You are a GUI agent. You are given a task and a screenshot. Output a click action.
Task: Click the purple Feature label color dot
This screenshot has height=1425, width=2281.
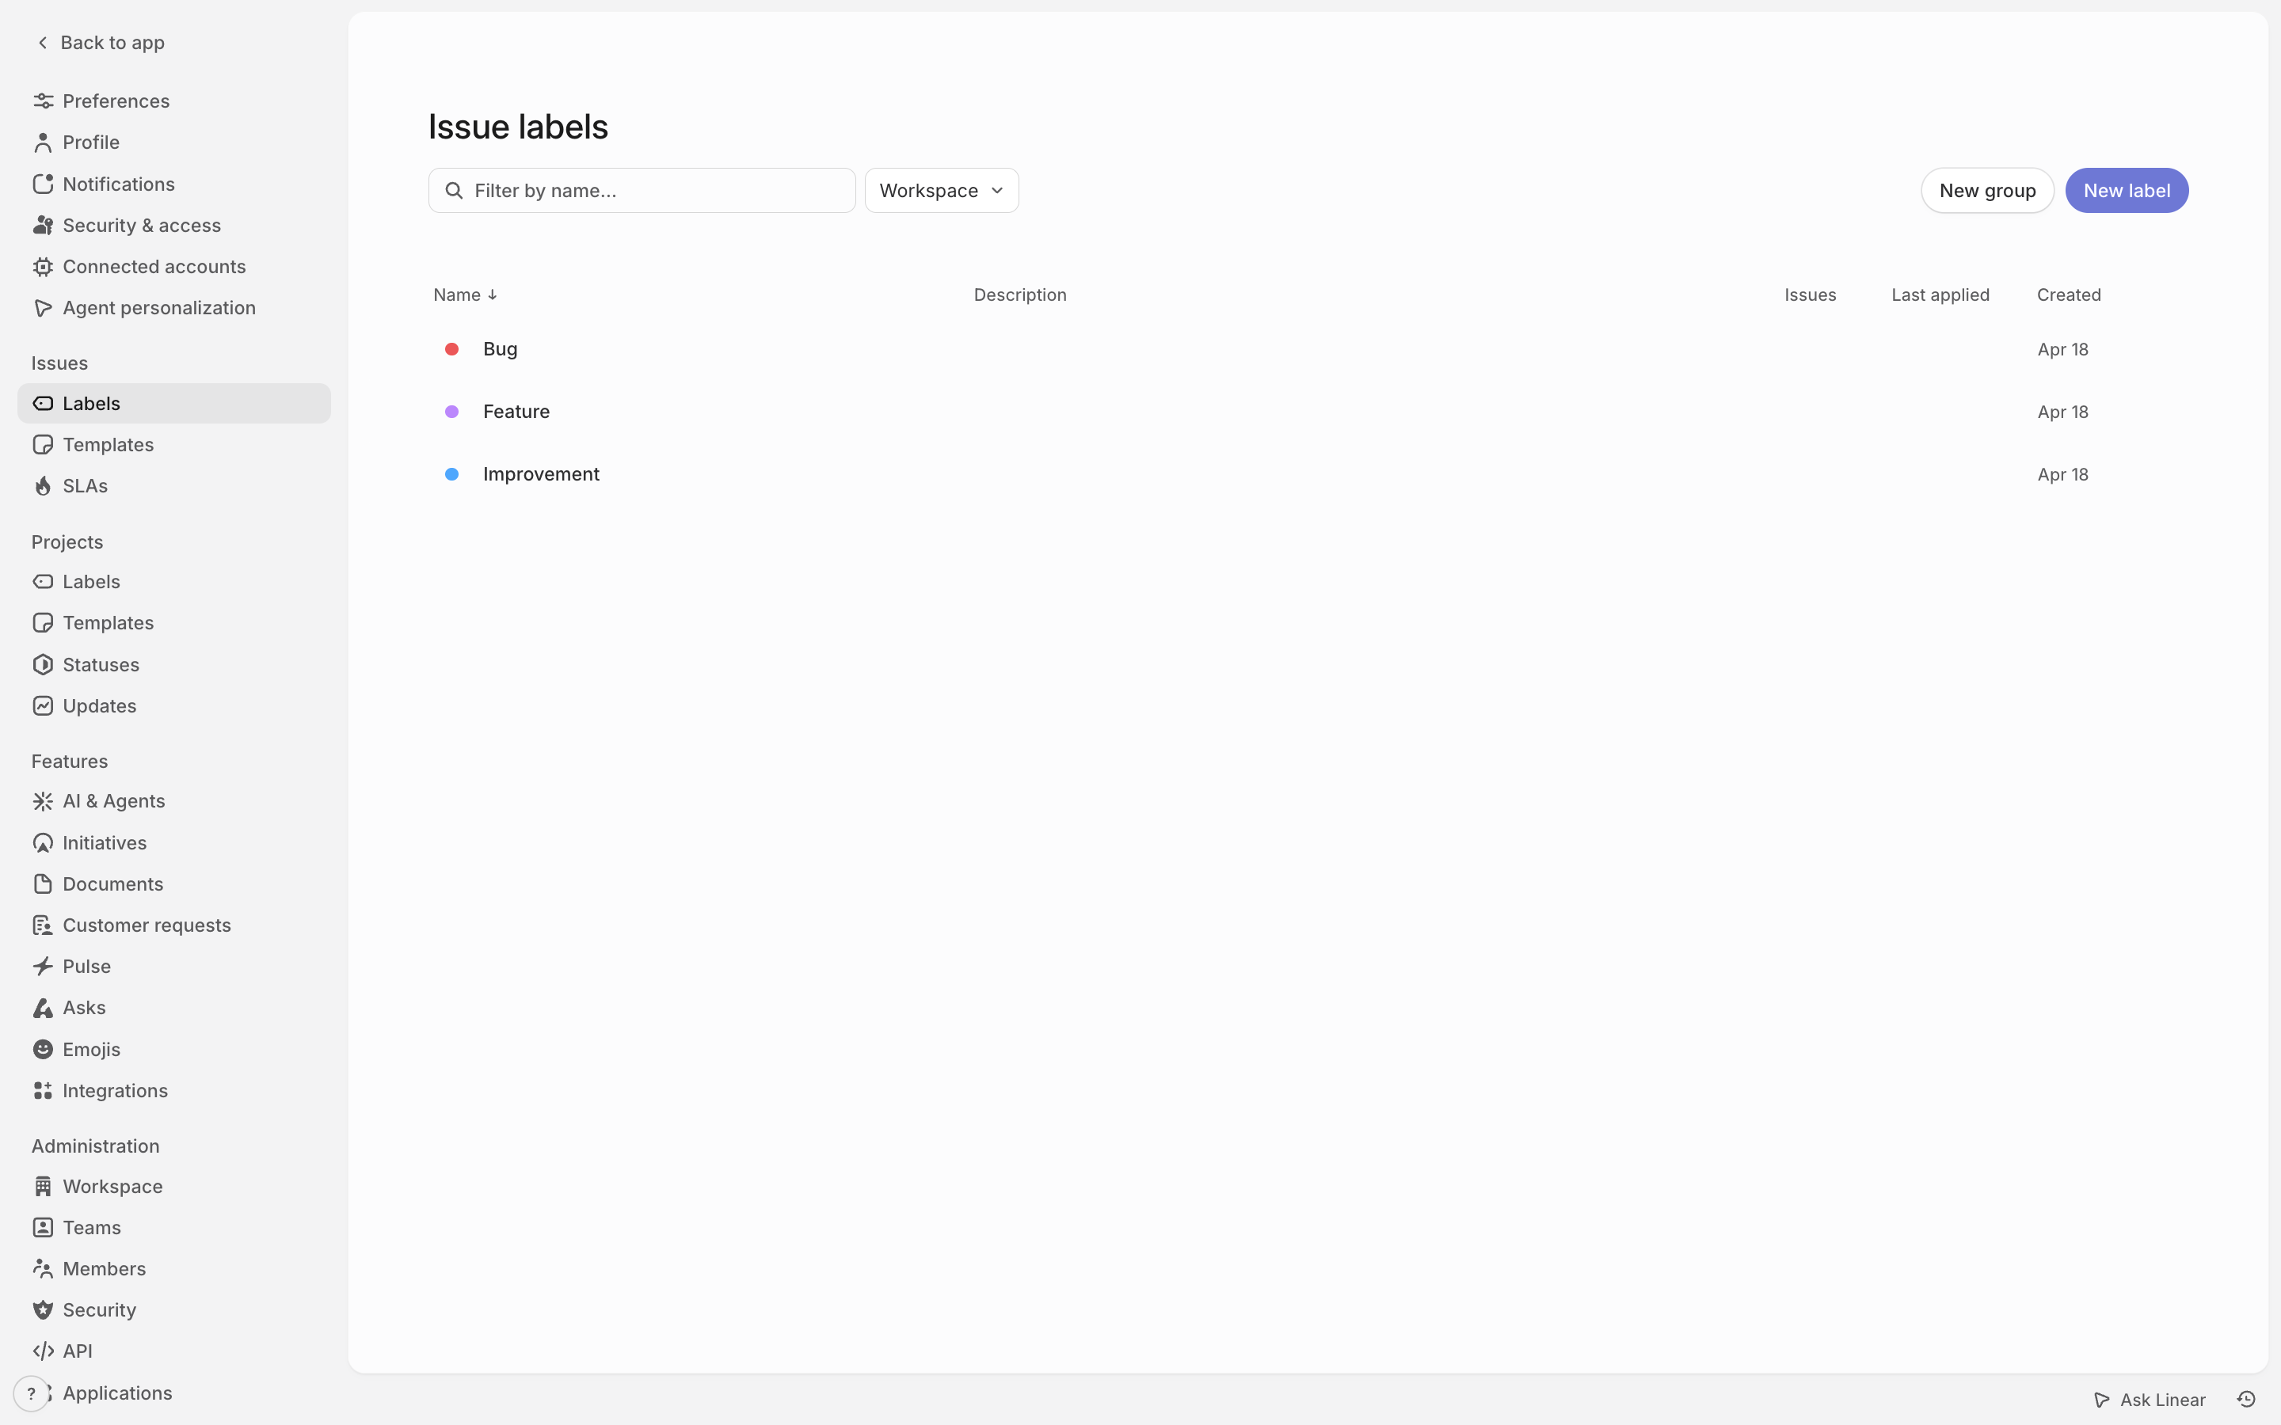[x=451, y=412]
